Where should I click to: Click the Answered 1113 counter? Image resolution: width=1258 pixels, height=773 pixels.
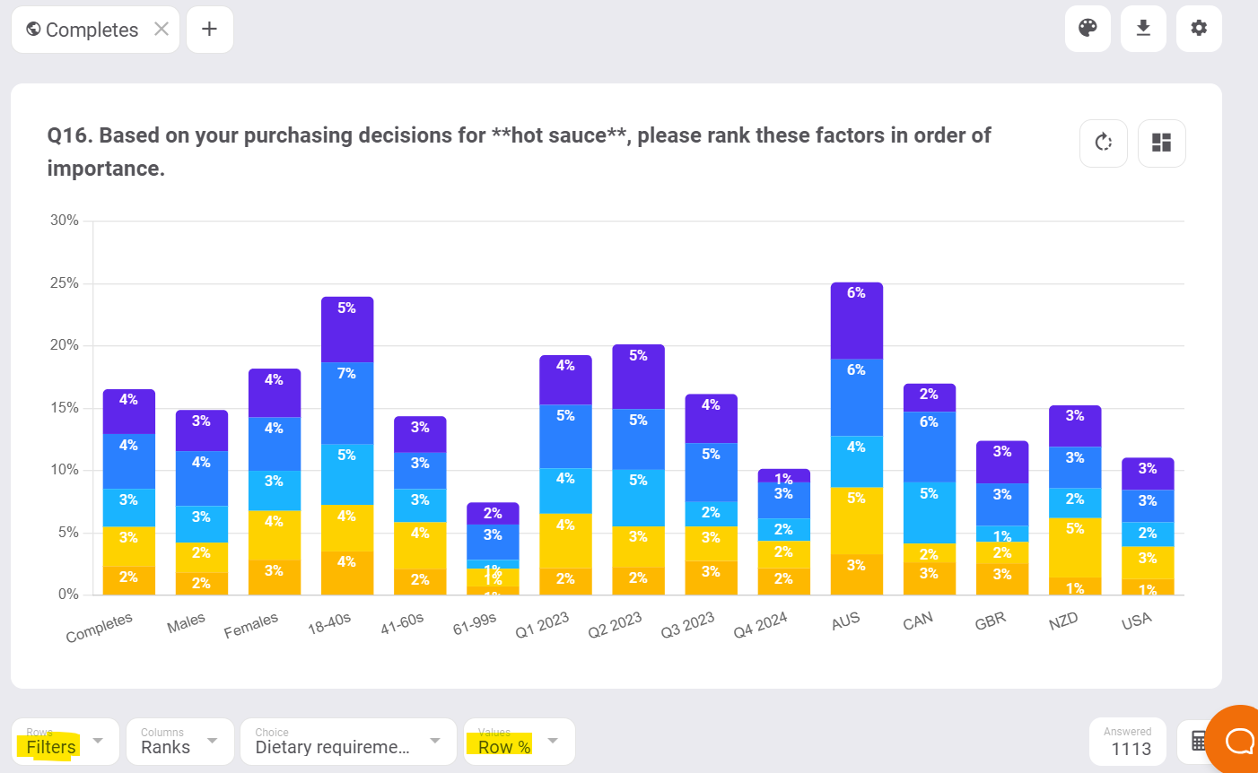[x=1127, y=742]
